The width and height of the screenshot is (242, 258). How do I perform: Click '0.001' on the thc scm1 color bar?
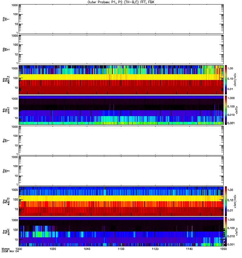point(231,244)
